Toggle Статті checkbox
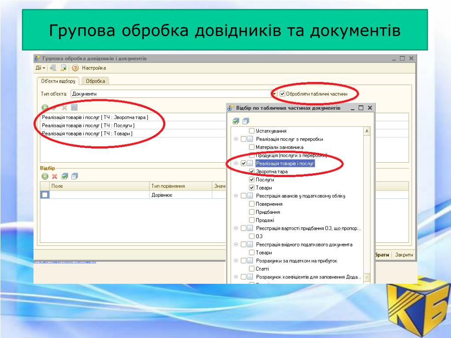Viewport: 451px width, 338px height. 252,269
